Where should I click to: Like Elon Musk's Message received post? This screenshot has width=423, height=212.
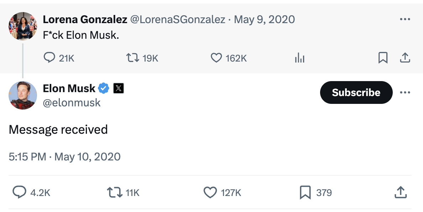click(210, 192)
